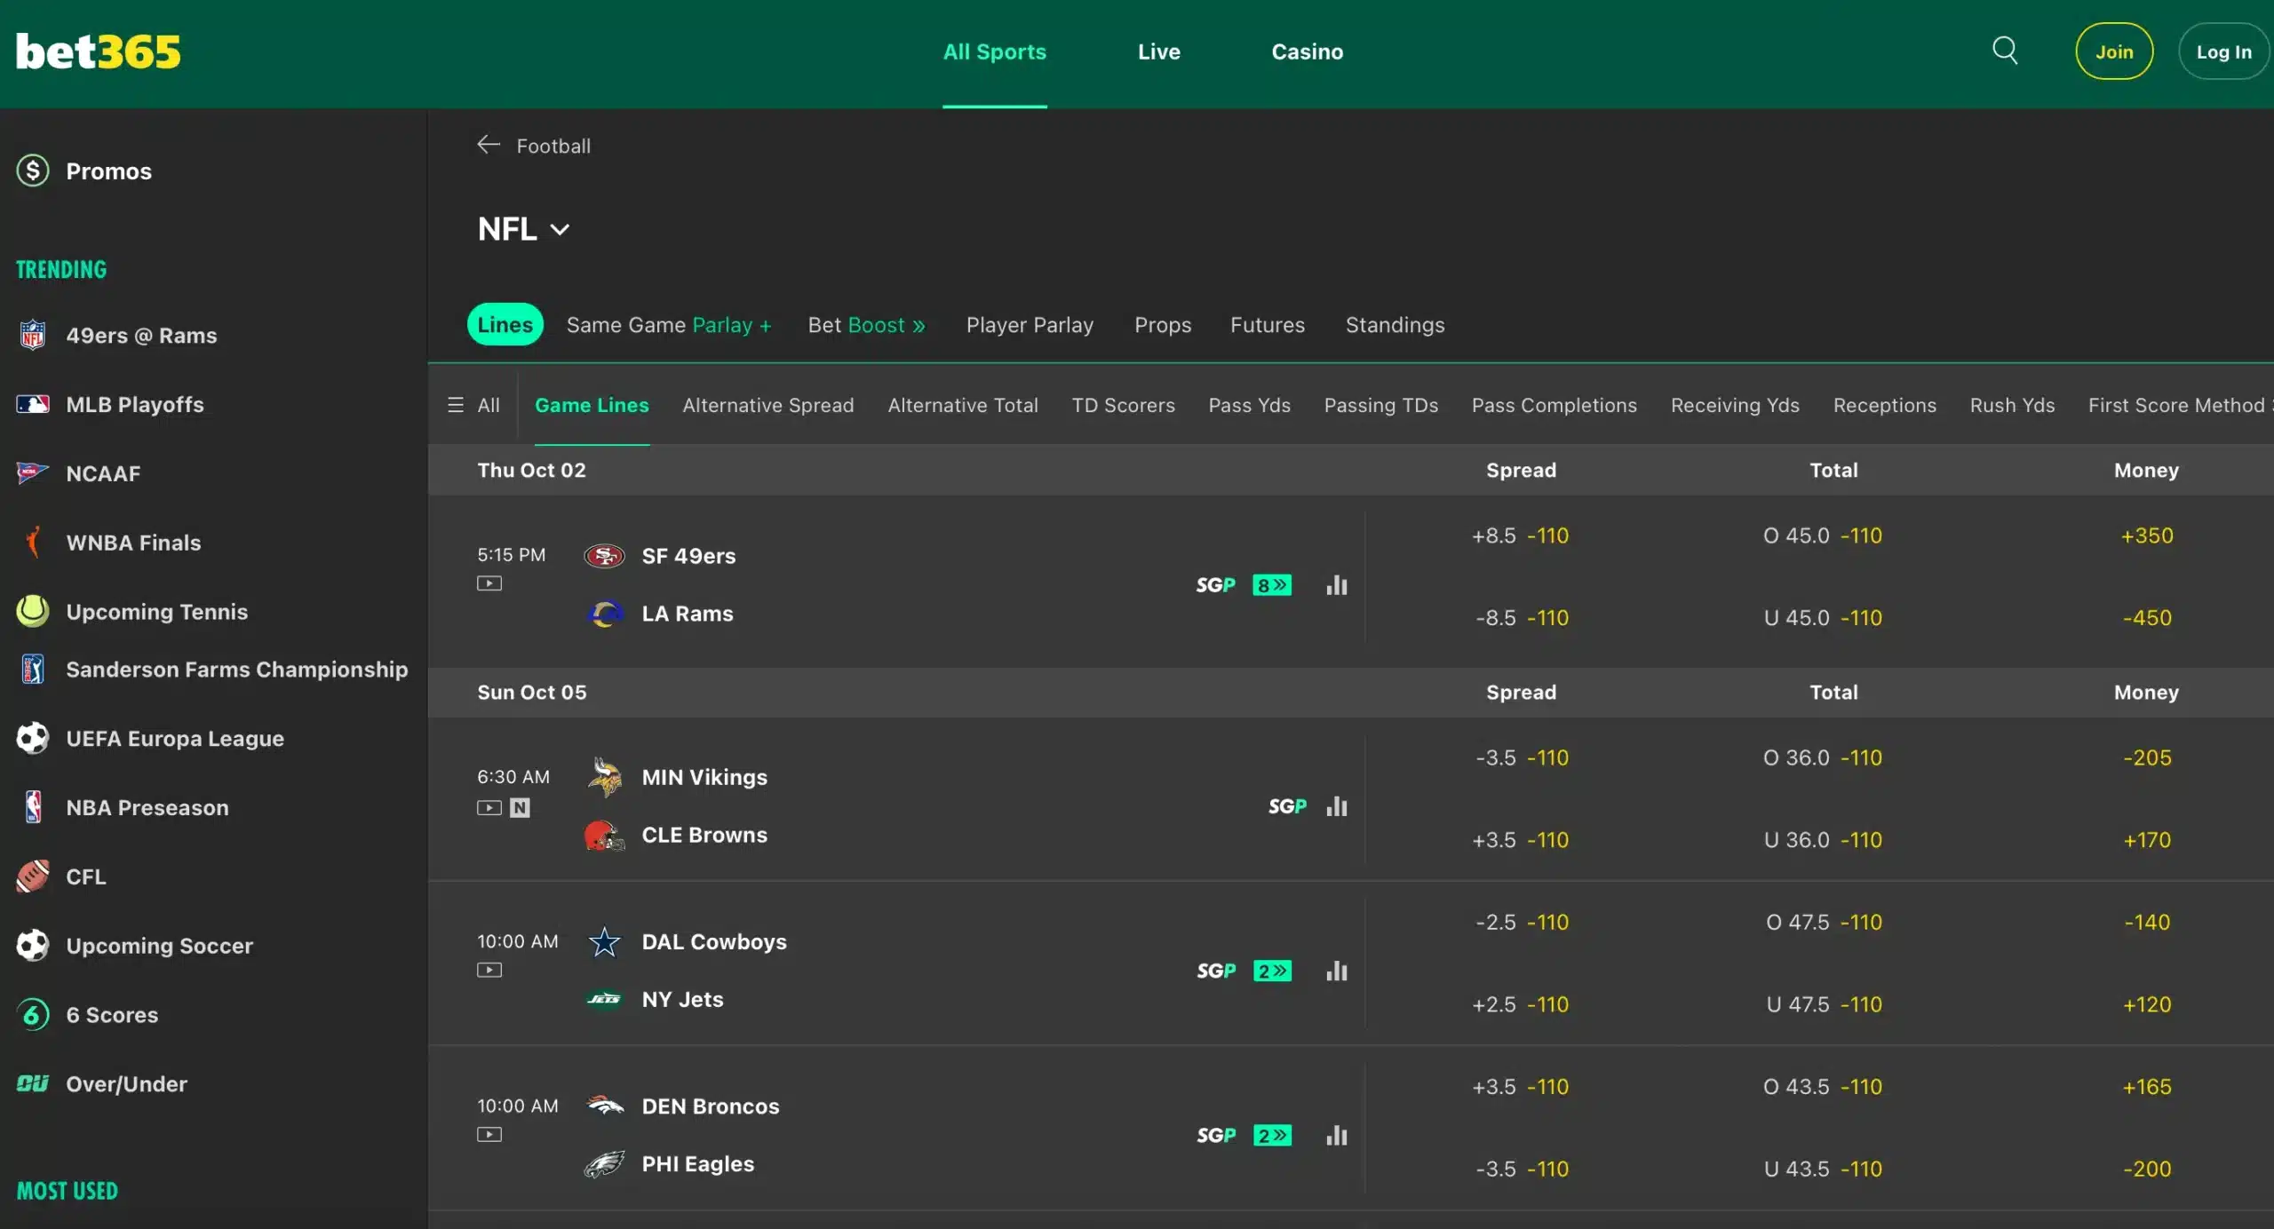This screenshot has width=2274, height=1229.
Task: Open stats chart icon for Broncos game
Action: pos(1336,1136)
